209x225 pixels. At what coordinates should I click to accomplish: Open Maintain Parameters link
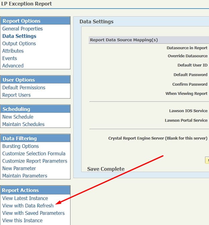[x=25, y=176]
